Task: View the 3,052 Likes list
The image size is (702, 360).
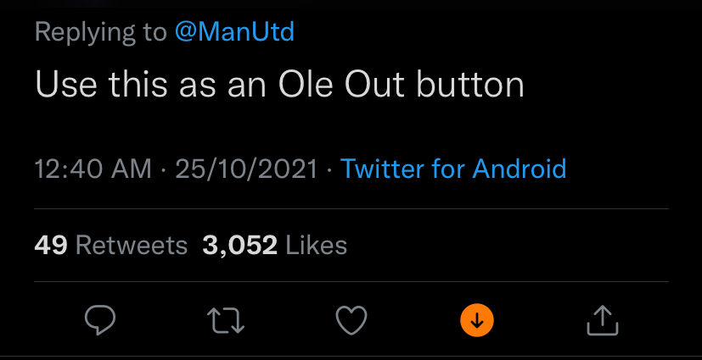Action: click(x=275, y=246)
